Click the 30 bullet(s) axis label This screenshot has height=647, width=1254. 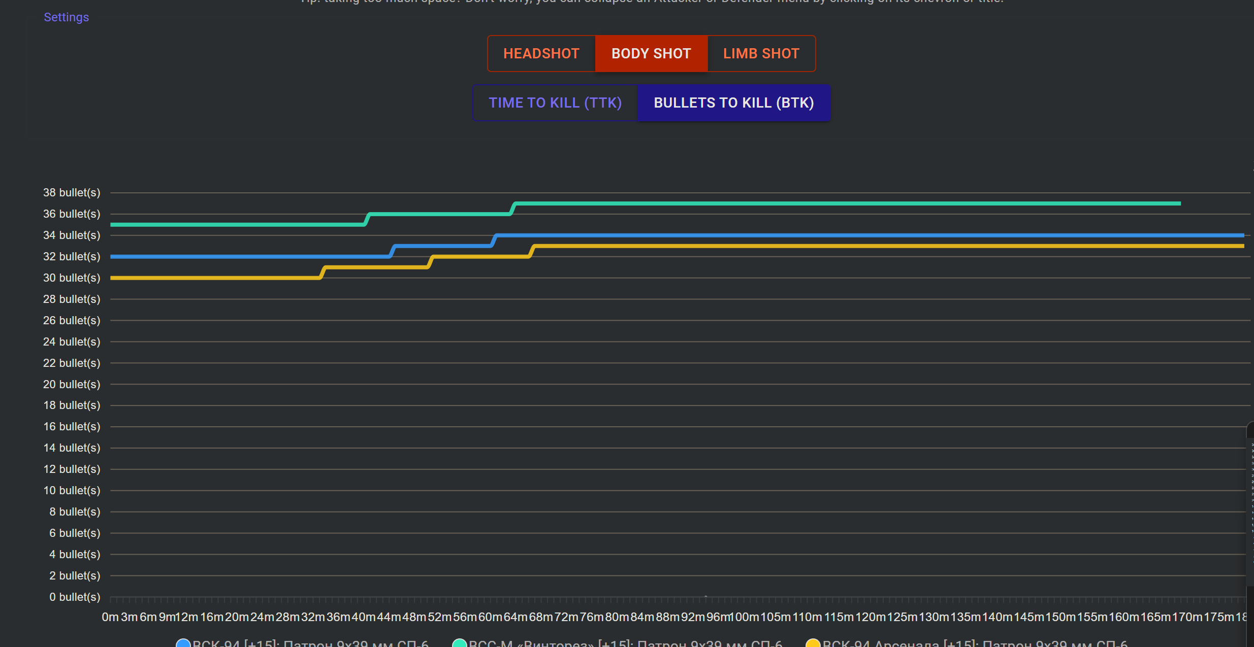72,278
